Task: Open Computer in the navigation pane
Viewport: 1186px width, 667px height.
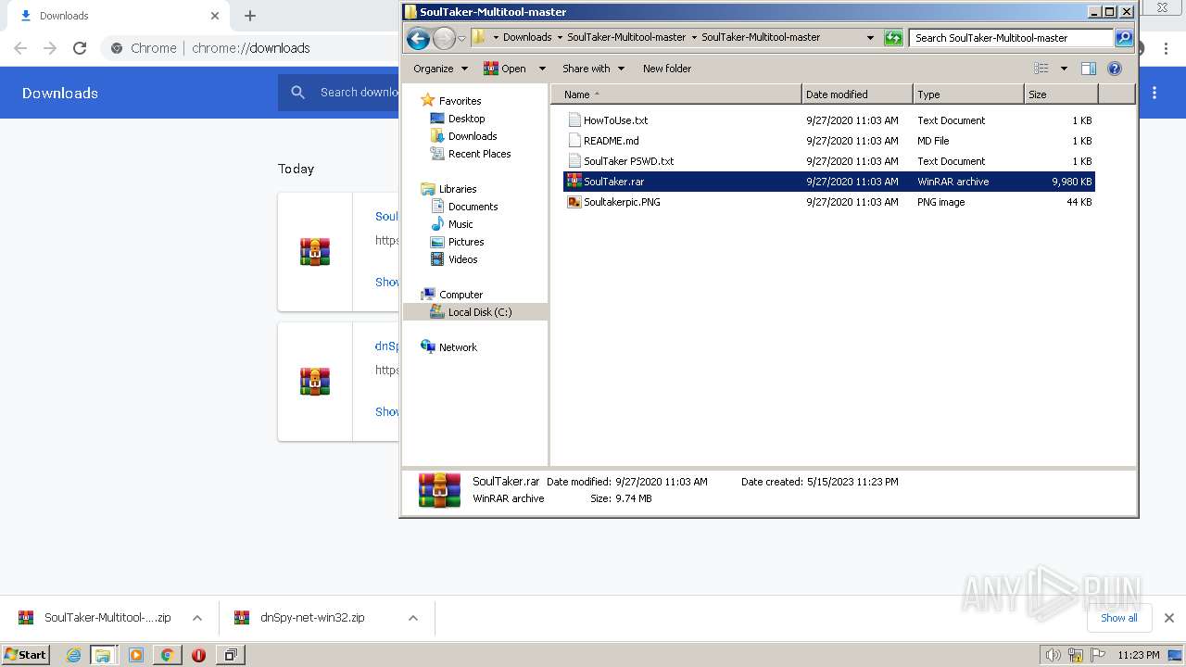Action: 461,295
